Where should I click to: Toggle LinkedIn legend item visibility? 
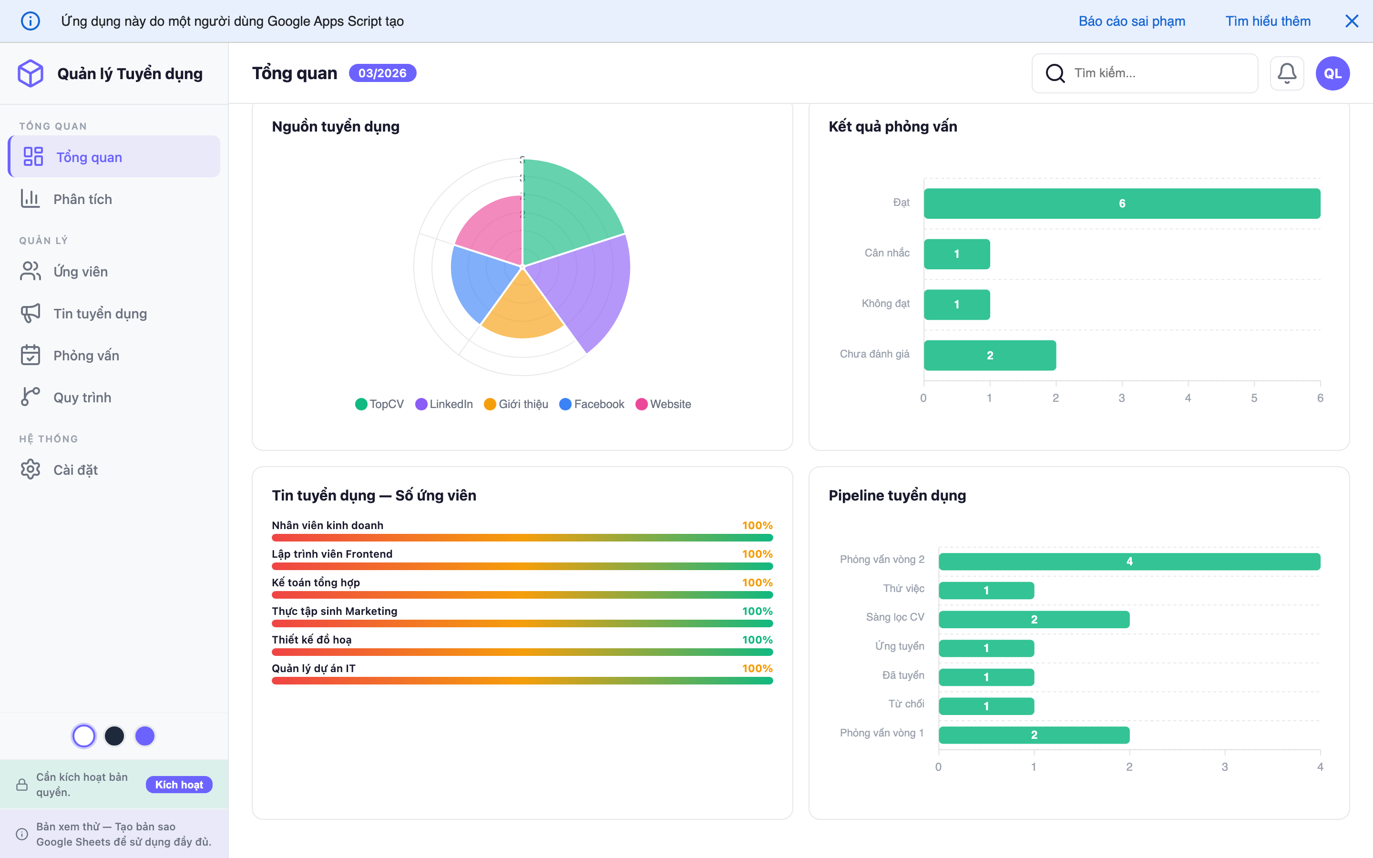tap(444, 404)
